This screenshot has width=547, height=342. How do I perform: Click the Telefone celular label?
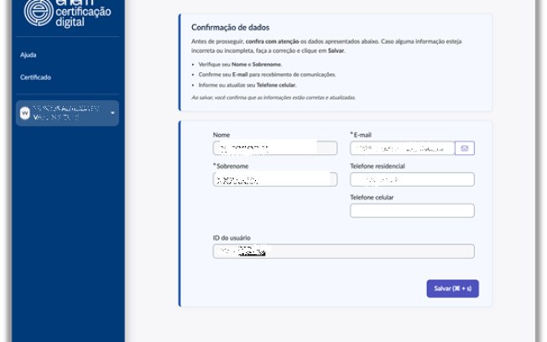pos(372,197)
